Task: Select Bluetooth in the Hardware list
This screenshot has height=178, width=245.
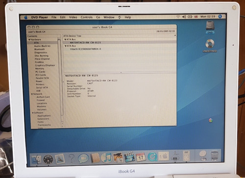Action: click(x=40, y=49)
